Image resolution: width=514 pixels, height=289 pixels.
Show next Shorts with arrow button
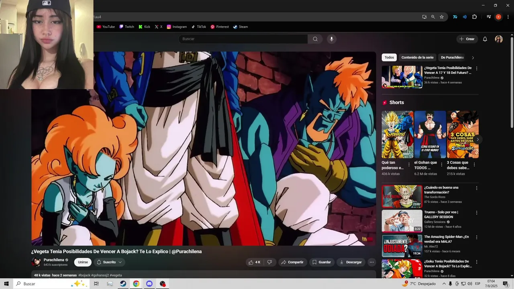[478, 139]
